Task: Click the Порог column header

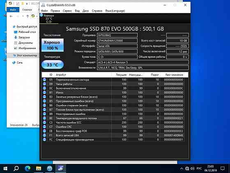Action: (152, 75)
